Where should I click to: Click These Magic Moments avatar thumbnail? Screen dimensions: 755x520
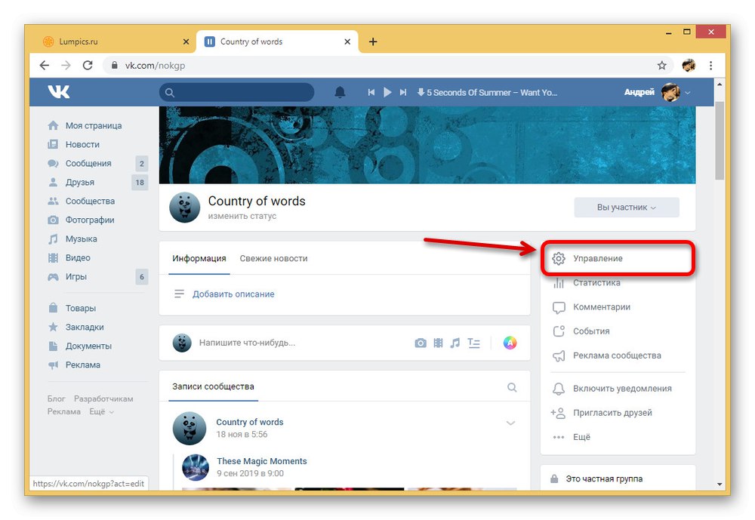(196, 467)
